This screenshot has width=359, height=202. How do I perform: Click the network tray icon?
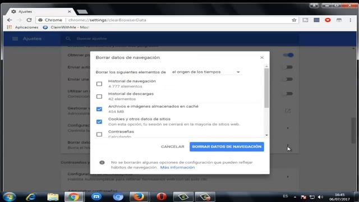312,197
